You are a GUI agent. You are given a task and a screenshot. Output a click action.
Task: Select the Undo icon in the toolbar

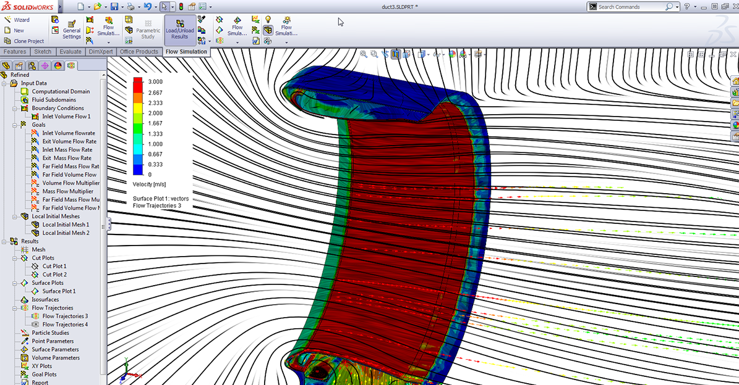[x=147, y=7]
